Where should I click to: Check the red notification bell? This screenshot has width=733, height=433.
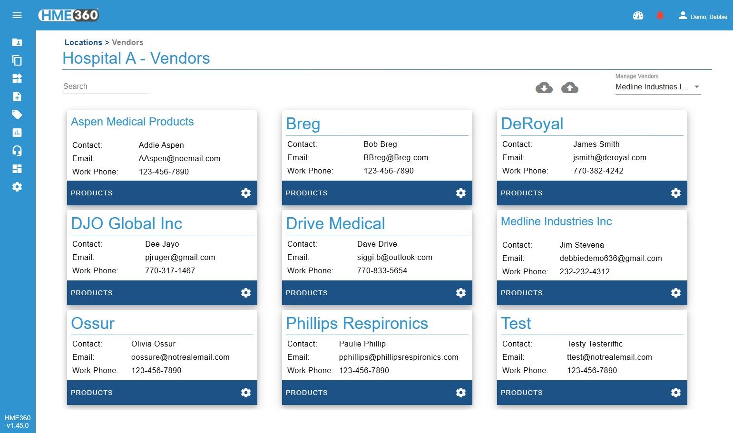tap(660, 16)
